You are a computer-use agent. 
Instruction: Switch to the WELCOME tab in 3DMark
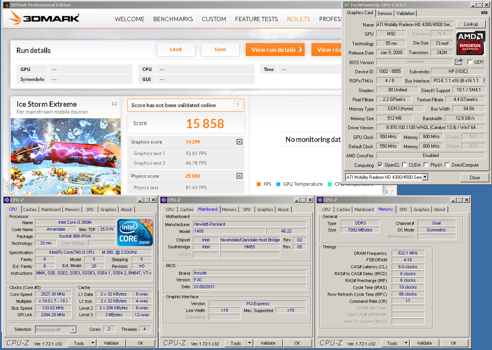(130, 19)
